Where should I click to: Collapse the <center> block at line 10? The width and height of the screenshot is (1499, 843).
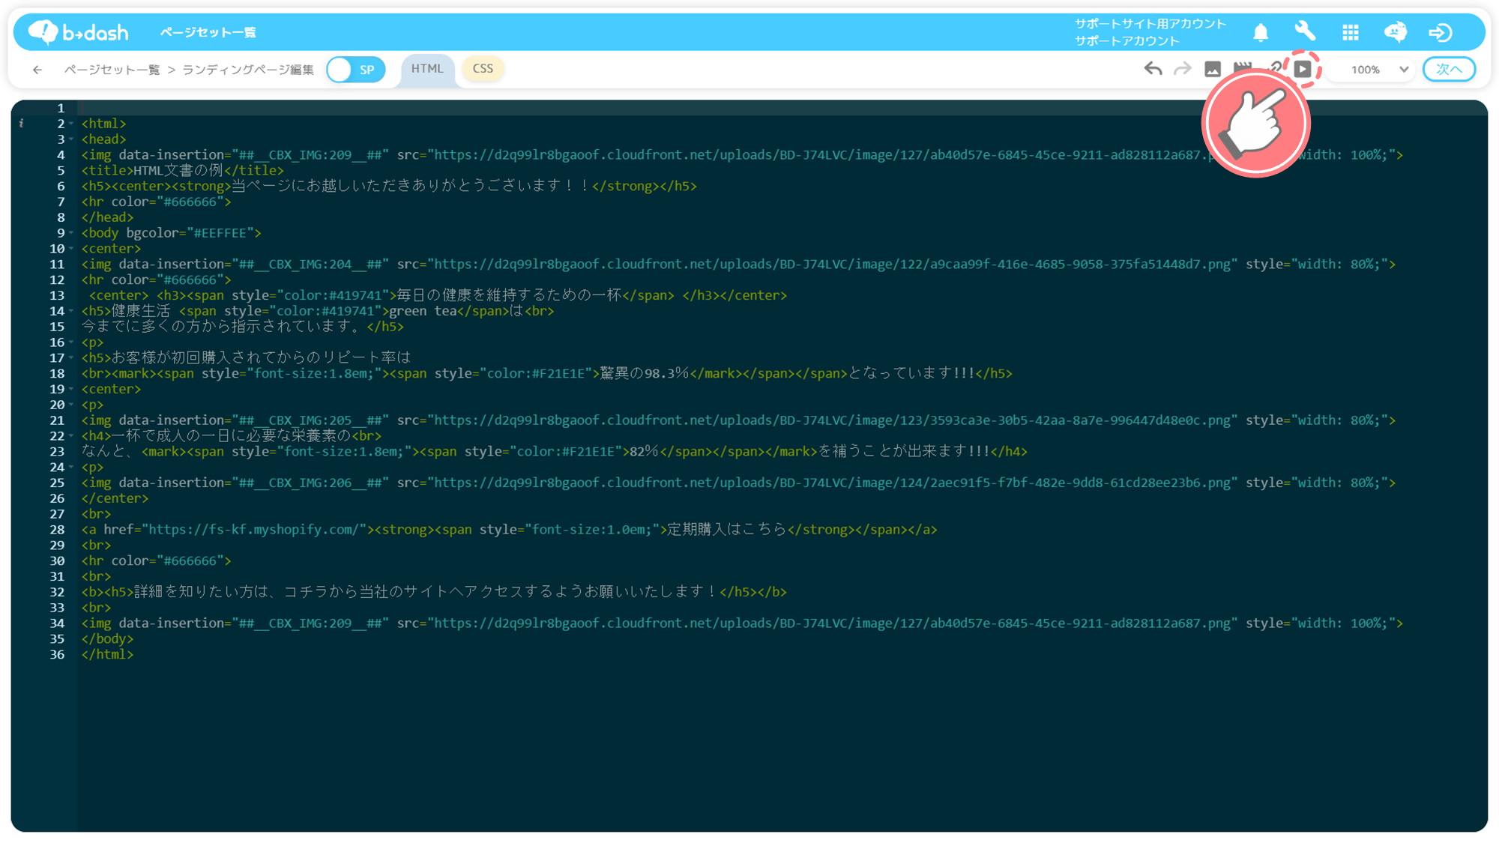(71, 249)
